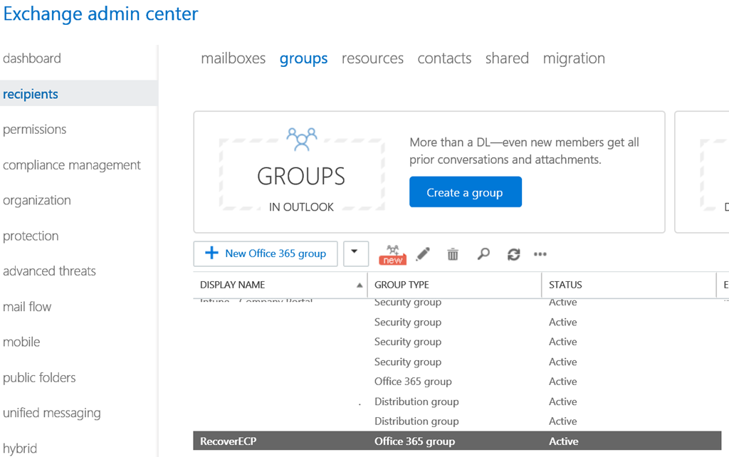The width and height of the screenshot is (729, 457).
Task: Expand the new group type dropdown arrow
Action: (356, 253)
